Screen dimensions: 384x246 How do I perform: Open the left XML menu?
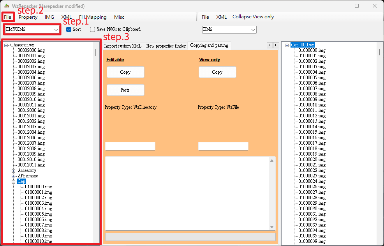(66, 17)
